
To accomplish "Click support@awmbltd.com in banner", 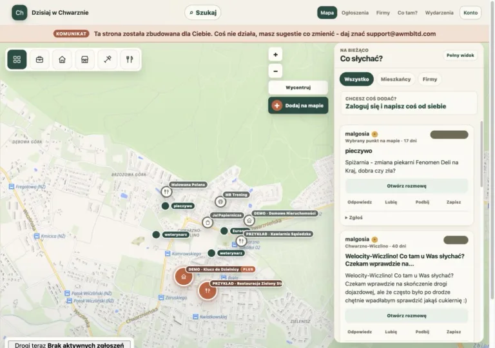I will pyautogui.click(x=401, y=34).
